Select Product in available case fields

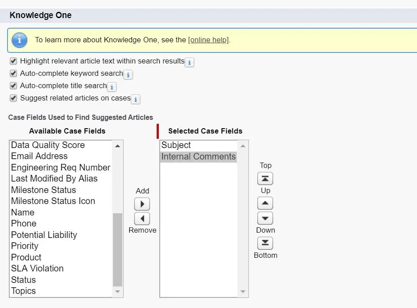[x=61, y=258]
